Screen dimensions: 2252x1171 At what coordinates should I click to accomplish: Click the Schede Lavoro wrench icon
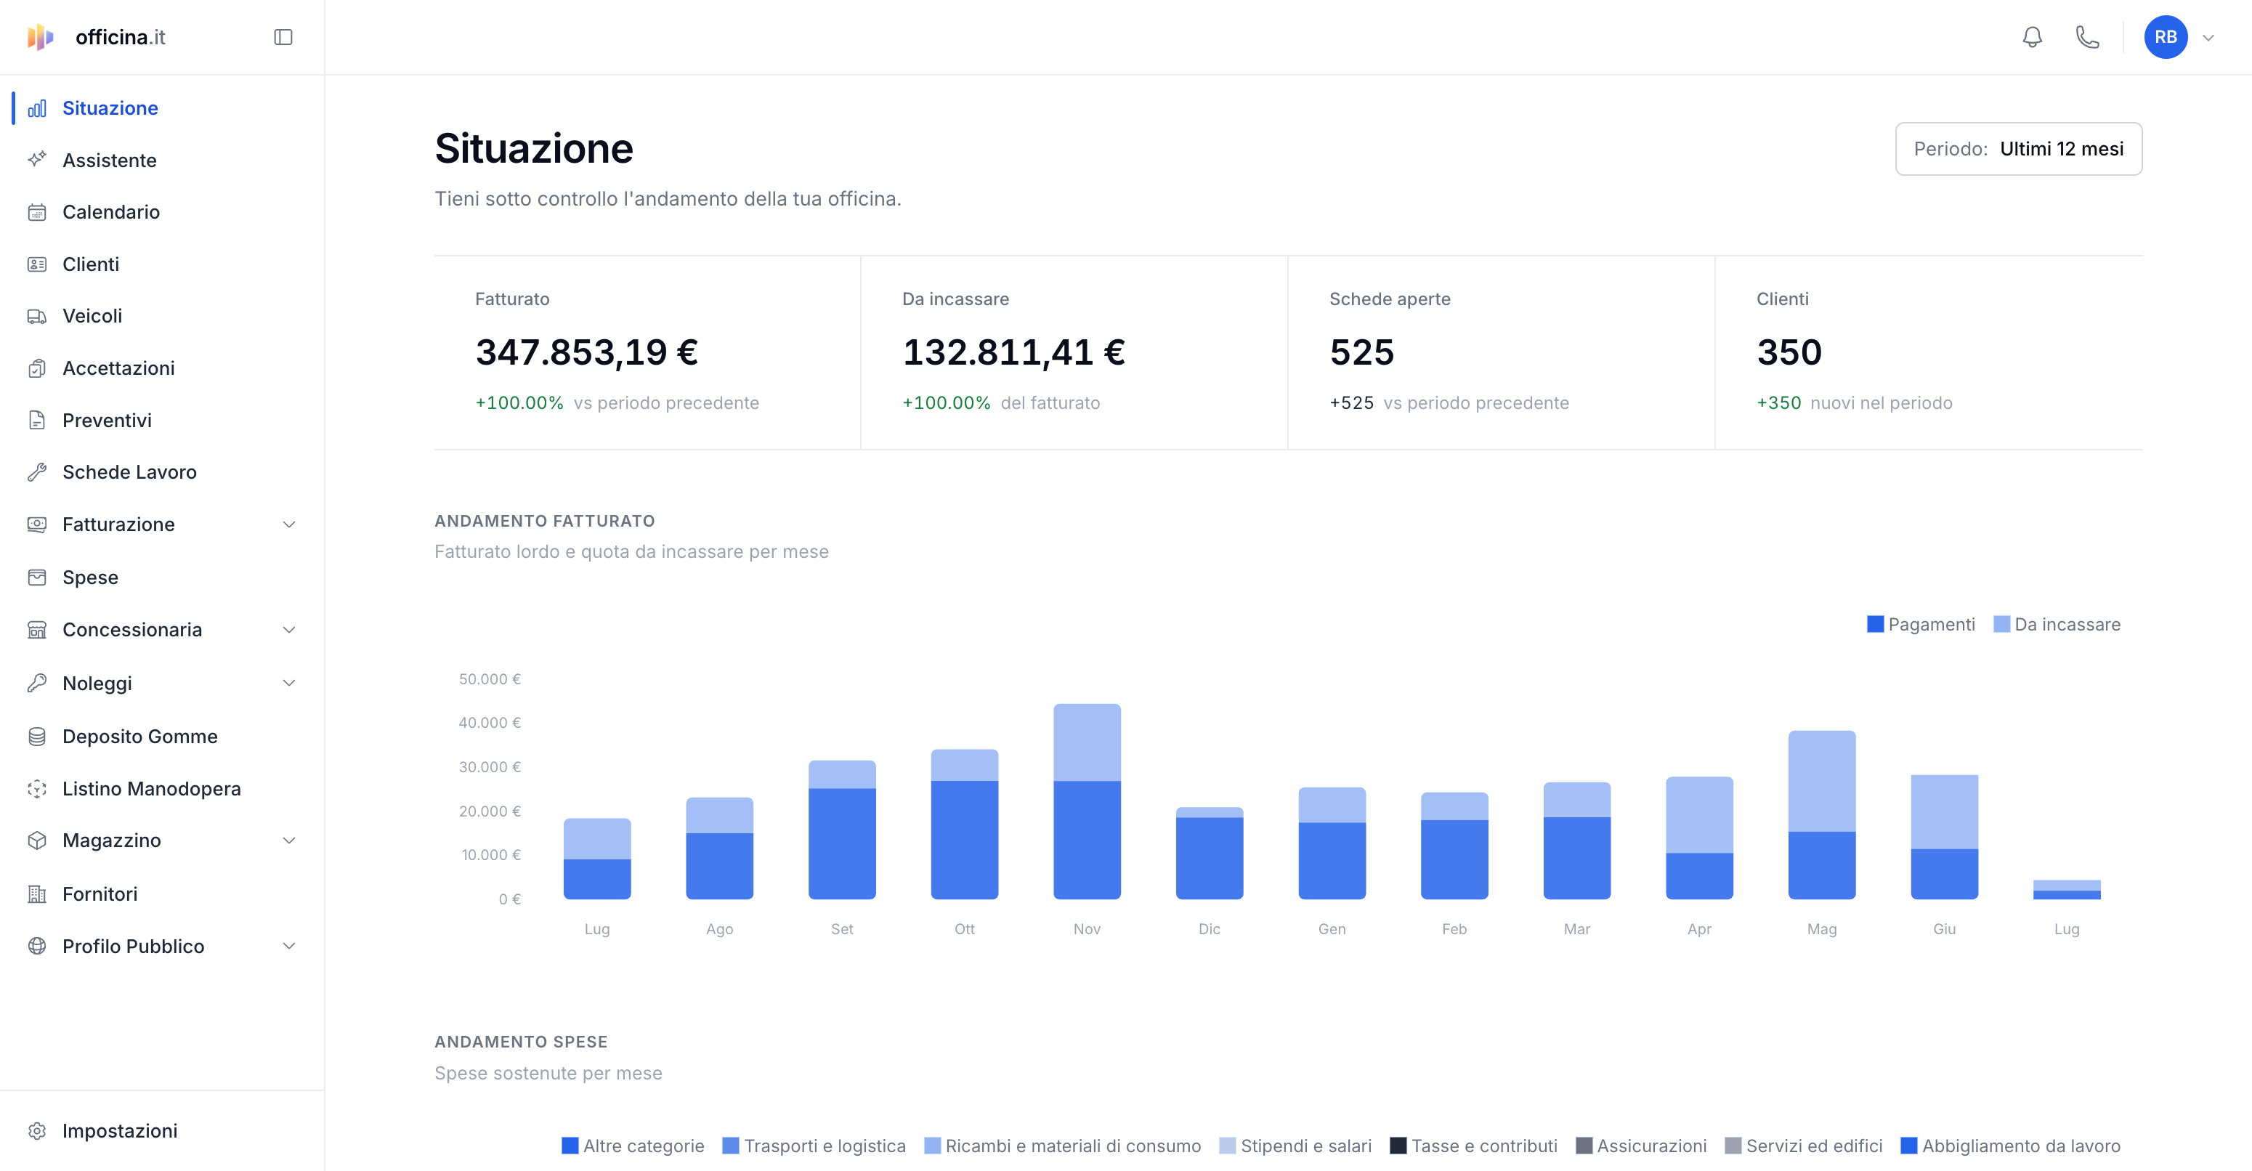[37, 472]
